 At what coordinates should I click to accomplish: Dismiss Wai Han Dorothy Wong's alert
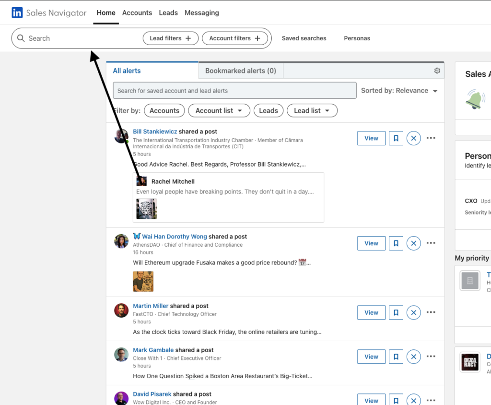413,243
